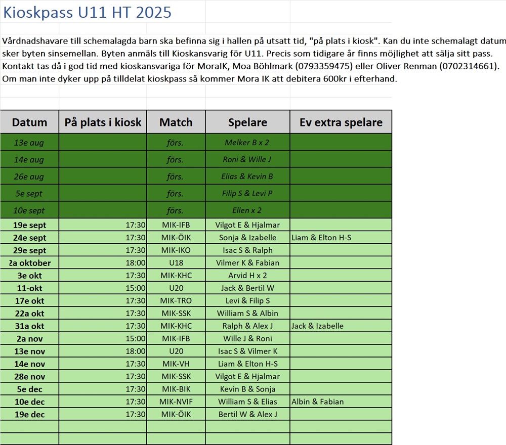Click extra players cell in 24e sept row
This screenshot has width=506, height=445.
(341, 238)
